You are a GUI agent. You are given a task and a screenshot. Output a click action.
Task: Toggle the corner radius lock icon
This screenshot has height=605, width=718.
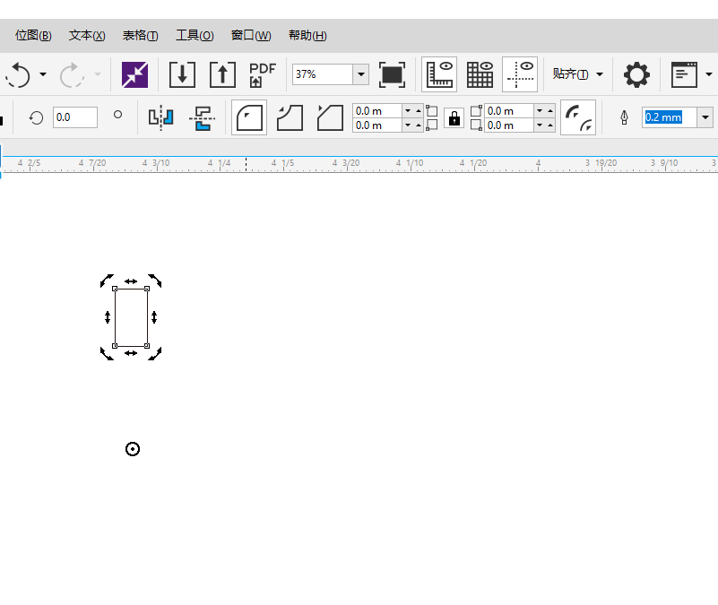(454, 118)
